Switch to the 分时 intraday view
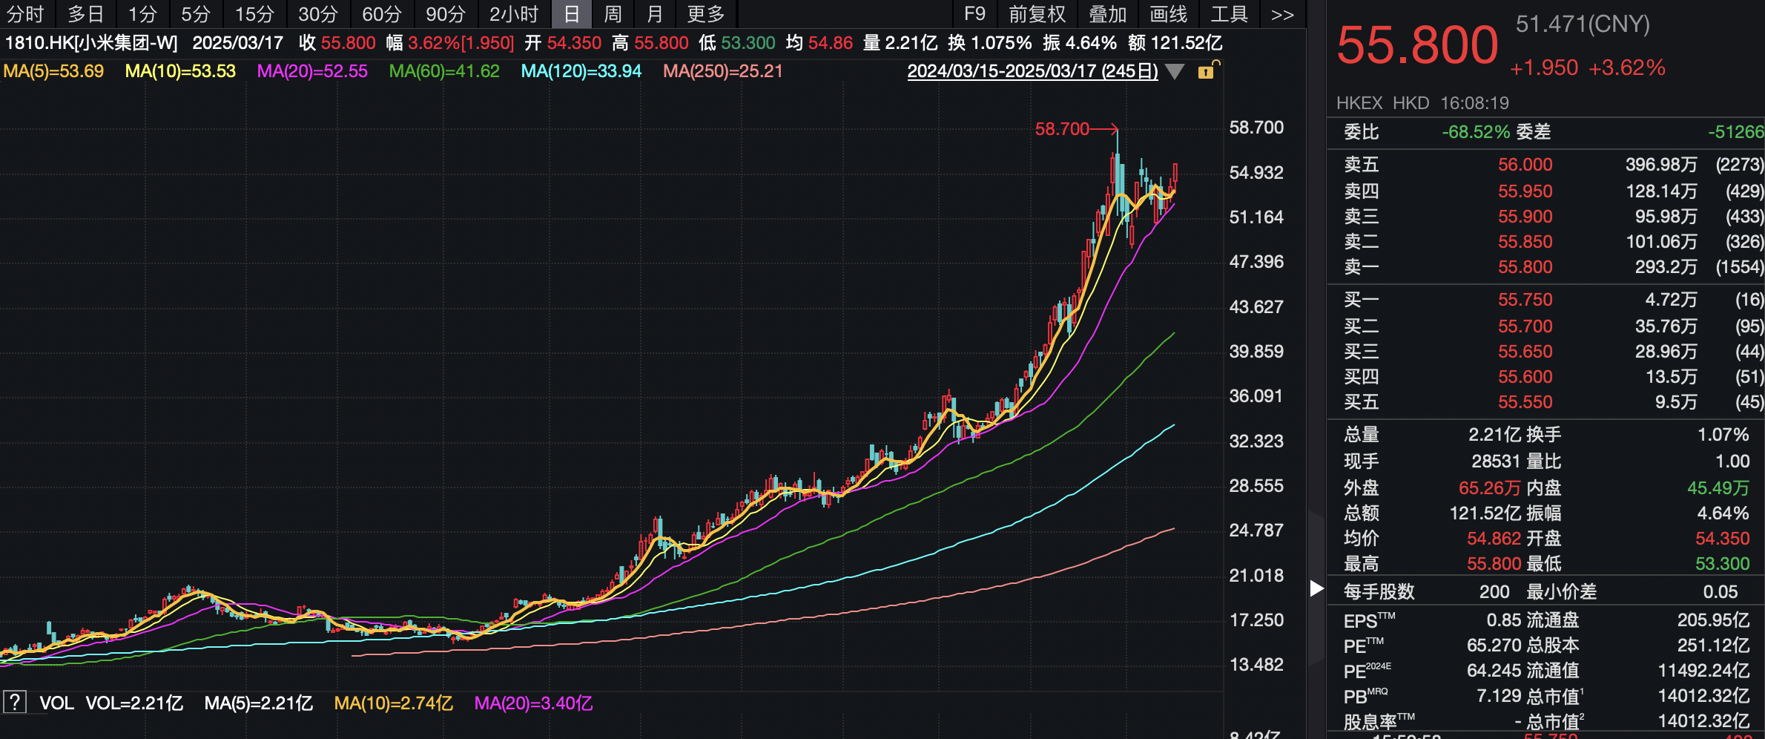1765x739 pixels. 26,13
